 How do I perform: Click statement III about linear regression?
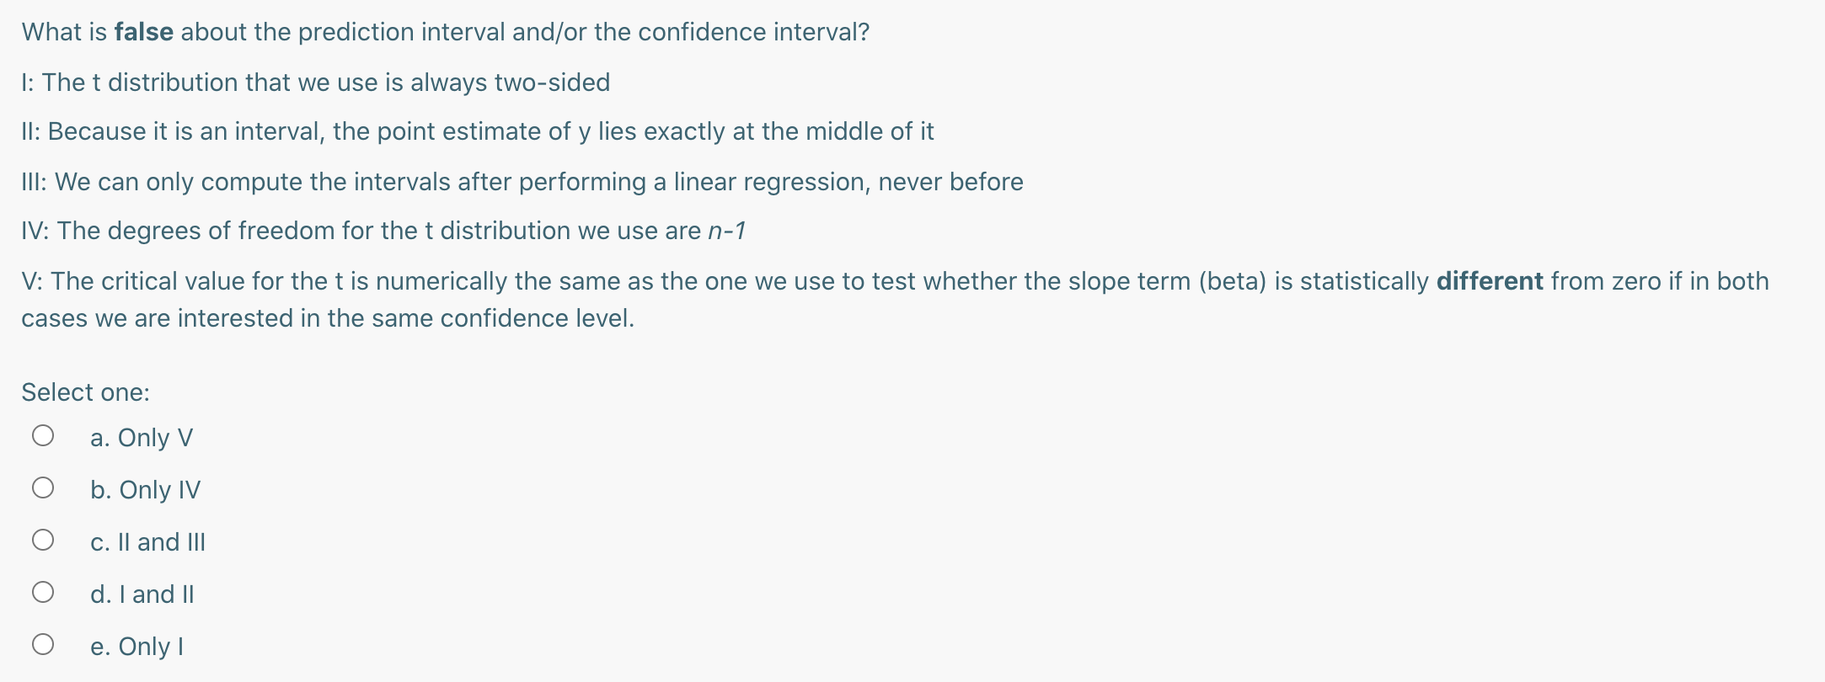(522, 182)
